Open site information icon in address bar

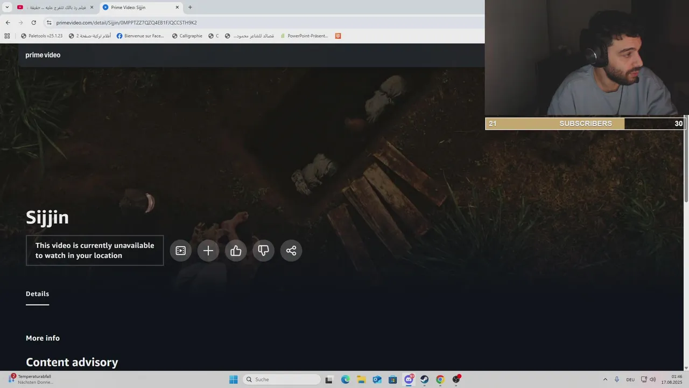pyautogui.click(x=49, y=23)
